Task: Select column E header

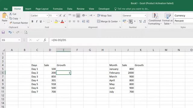Action: [64, 50]
